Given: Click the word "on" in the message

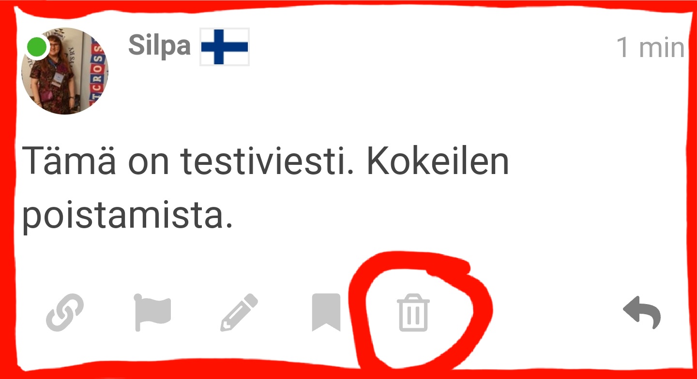Looking at the screenshot, I should pos(149,164).
